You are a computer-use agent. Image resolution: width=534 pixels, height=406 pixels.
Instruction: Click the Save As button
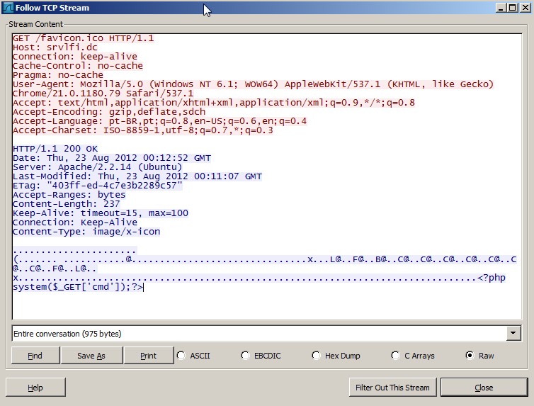(x=91, y=356)
